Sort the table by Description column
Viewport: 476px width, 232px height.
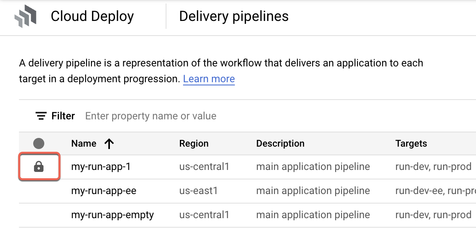280,143
